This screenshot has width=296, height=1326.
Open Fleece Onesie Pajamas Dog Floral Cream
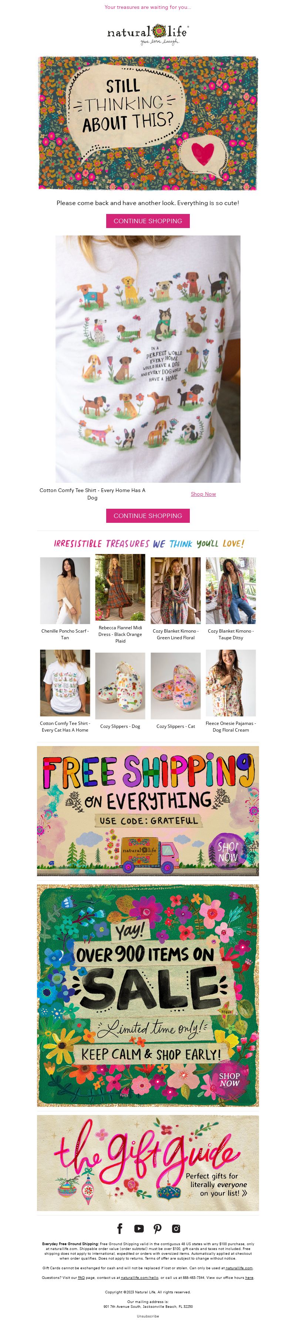231,683
